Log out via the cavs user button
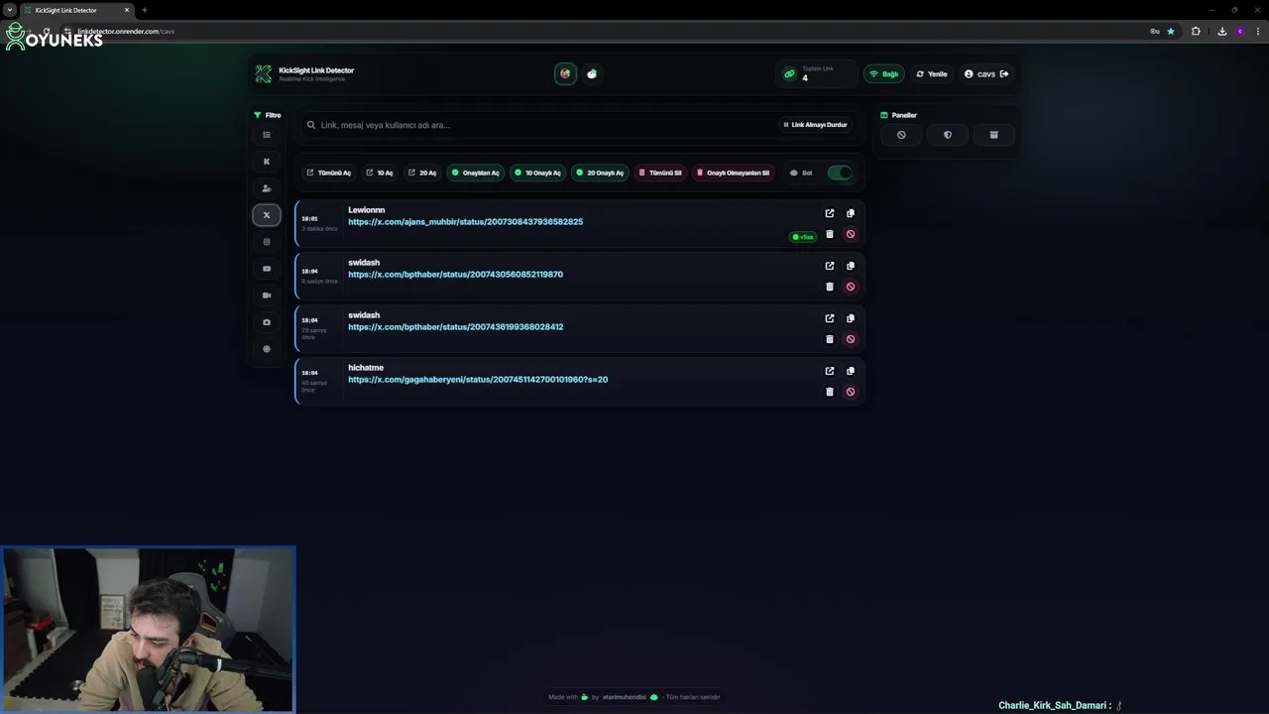The image size is (1269, 714). [x=986, y=73]
